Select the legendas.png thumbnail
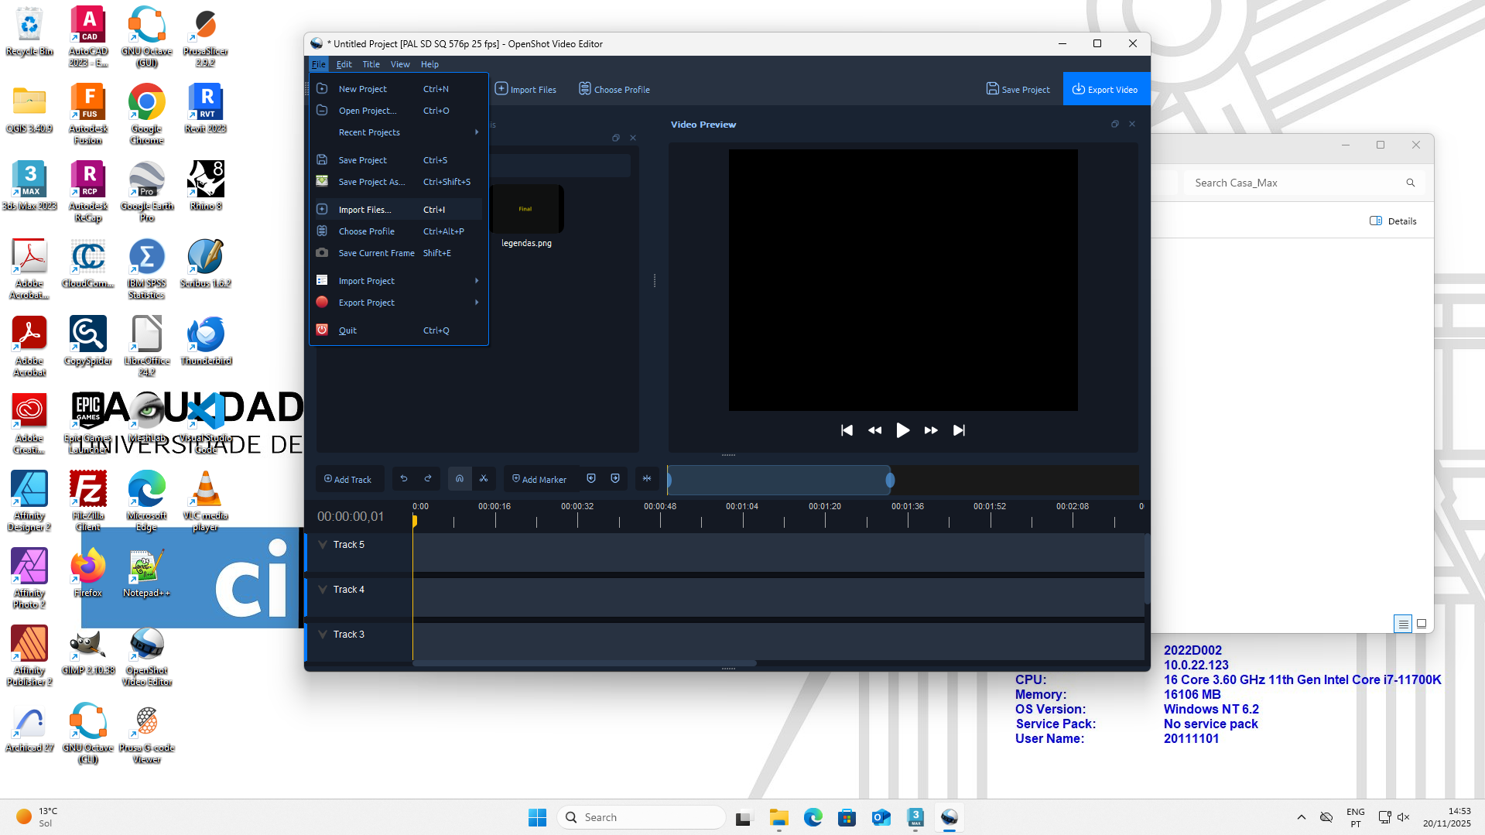Image resolution: width=1485 pixels, height=835 pixels. click(x=526, y=210)
